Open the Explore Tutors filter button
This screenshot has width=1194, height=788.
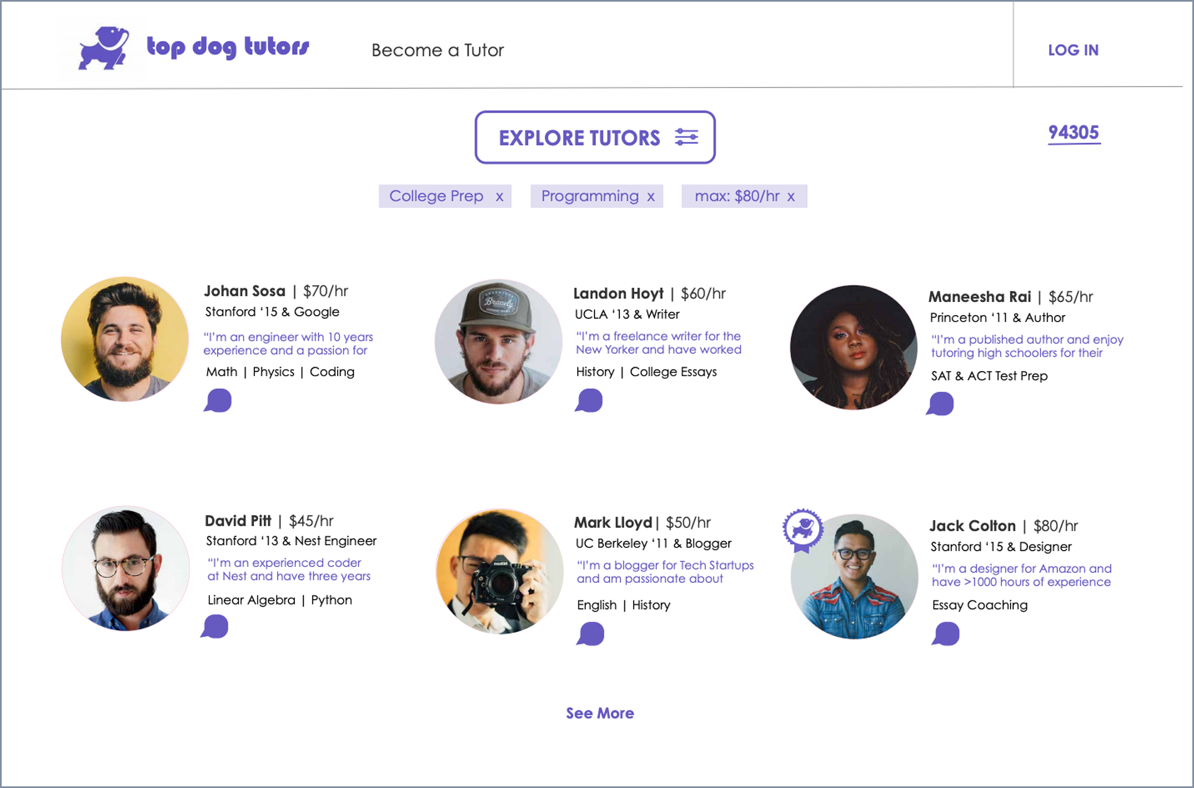click(578, 137)
